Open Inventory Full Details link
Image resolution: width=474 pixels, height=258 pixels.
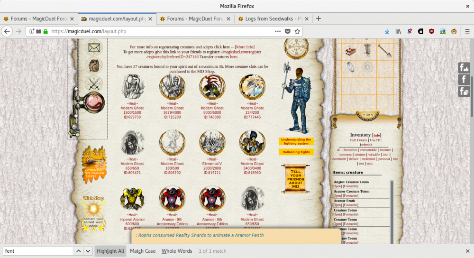[x=358, y=140]
